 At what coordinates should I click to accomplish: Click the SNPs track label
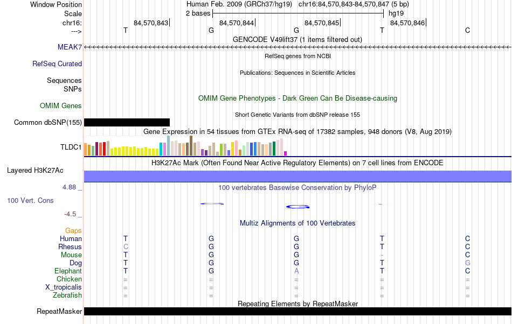pyautogui.click(x=73, y=89)
